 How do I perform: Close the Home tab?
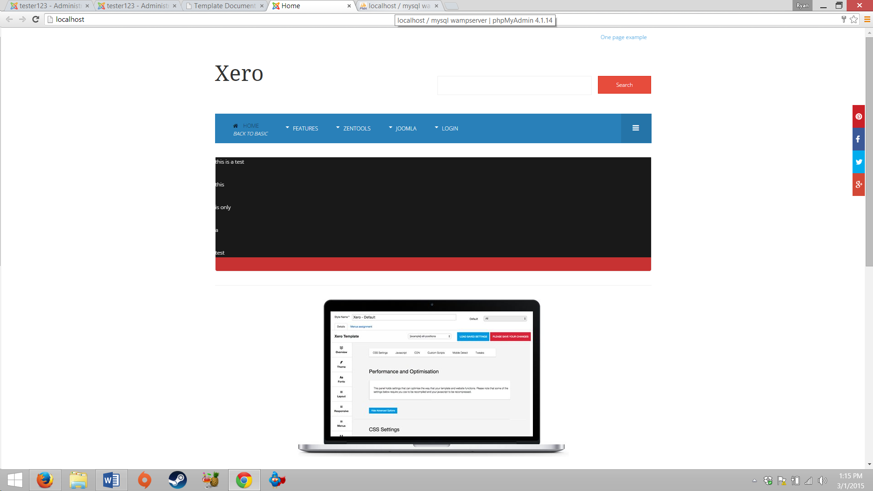[349, 6]
